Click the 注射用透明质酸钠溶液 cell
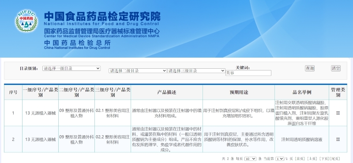The image size is (353, 163). [x=302, y=139]
